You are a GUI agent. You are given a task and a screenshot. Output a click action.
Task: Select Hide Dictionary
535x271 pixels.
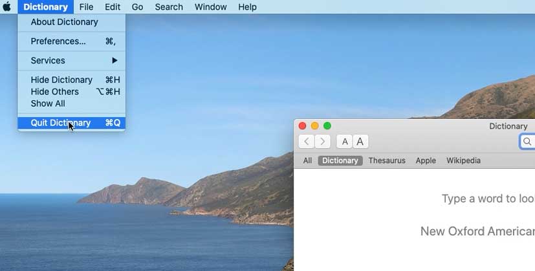(72, 80)
